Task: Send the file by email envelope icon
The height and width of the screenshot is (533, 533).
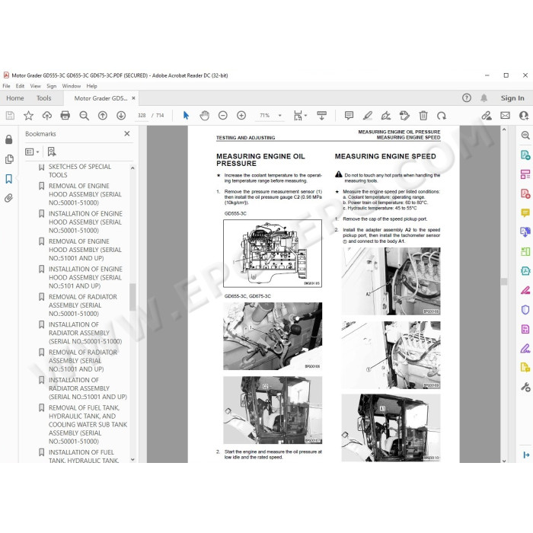Action: click(x=505, y=116)
